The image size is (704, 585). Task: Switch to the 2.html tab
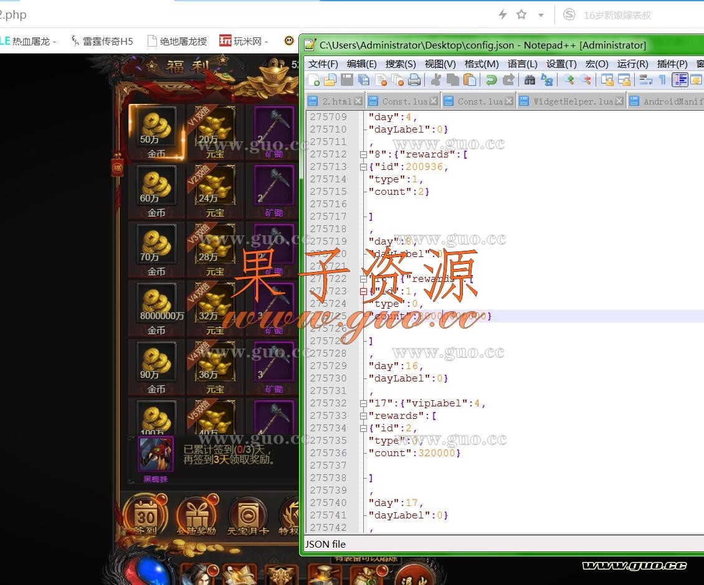tap(336, 101)
